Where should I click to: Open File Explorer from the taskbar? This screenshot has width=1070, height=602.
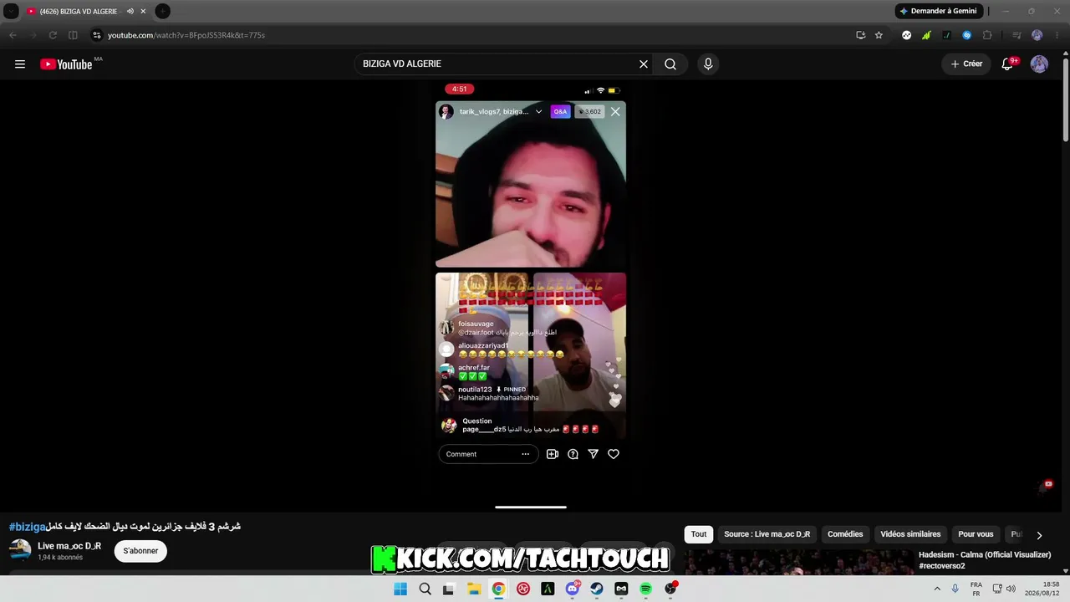pyautogui.click(x=474, y=589)
